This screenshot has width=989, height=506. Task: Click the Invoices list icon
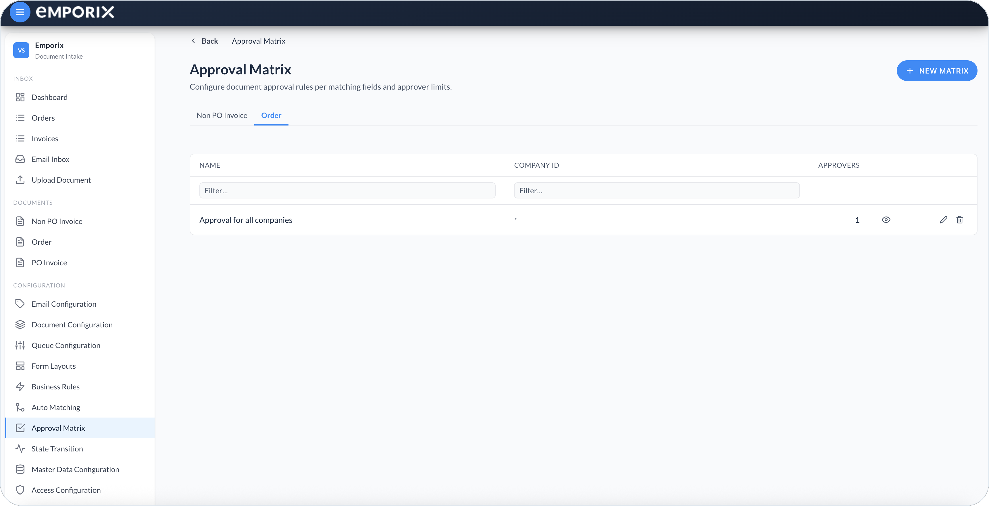click(20, 138)
